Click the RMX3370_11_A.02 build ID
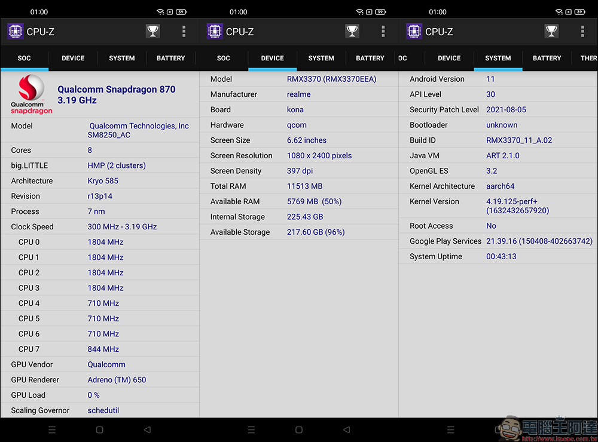The height and width of the screenshot is (442, 598). [519, 140]
